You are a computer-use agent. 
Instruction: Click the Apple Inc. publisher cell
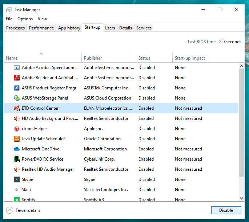coord(93,129)
